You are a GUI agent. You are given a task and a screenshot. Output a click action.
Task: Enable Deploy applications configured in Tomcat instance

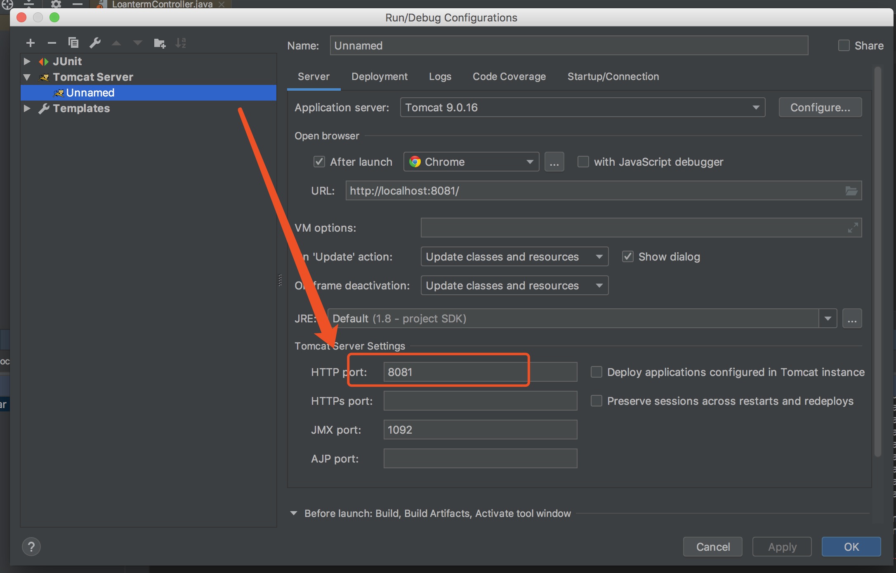597,372
